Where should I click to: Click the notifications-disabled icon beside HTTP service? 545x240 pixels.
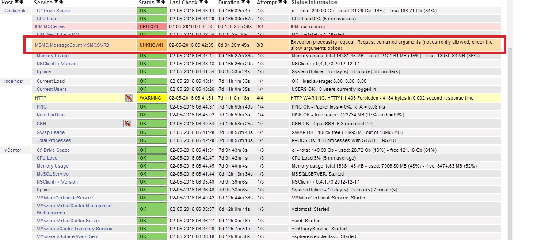[x=129, y=98]
